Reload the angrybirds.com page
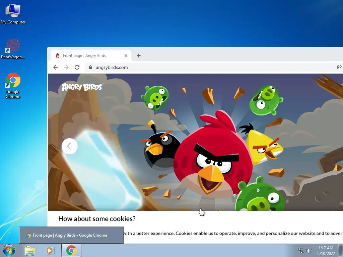 point(77,67)
